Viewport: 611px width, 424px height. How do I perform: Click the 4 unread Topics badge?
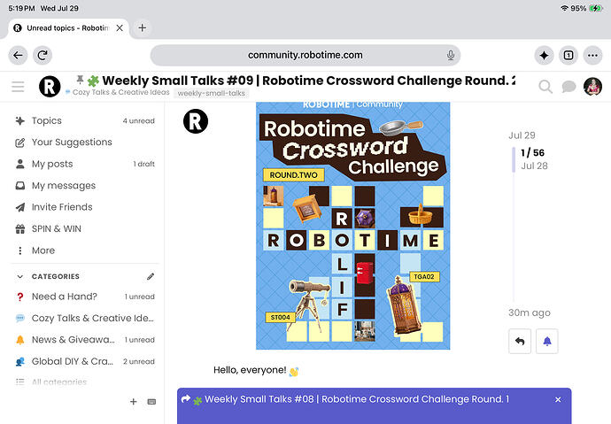(139, 121)
